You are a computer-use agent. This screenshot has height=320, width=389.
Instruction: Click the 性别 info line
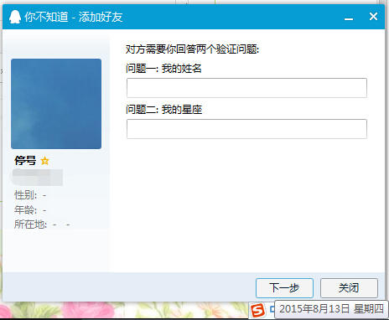[x=30, y=195]
